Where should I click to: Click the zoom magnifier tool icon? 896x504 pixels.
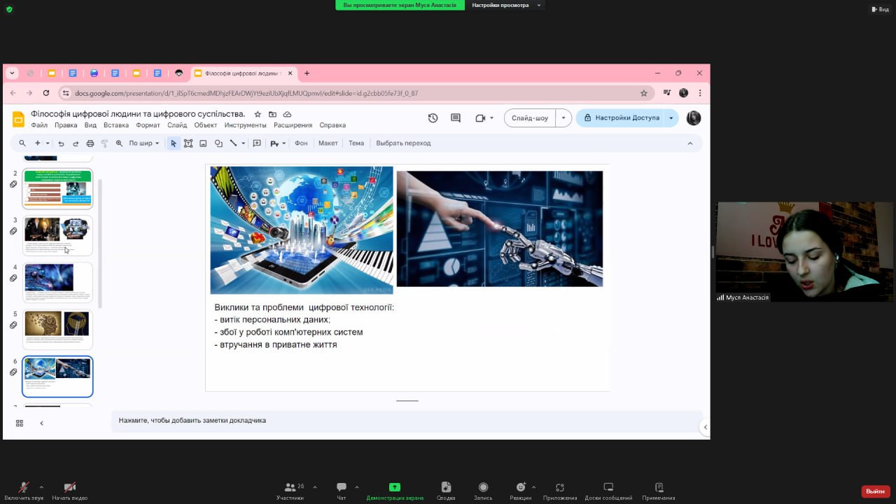point(119,143)
